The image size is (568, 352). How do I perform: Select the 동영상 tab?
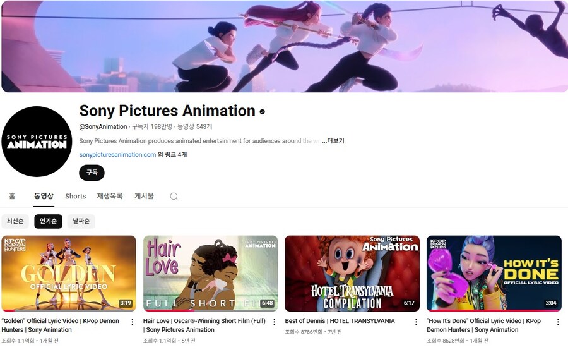(44, 196)
